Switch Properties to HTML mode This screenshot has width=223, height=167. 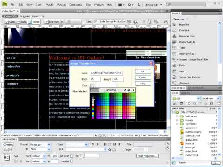click(8, 145)
